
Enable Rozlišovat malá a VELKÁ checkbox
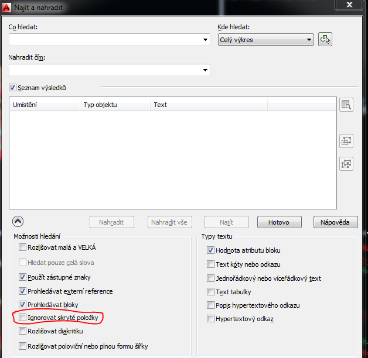23,247
